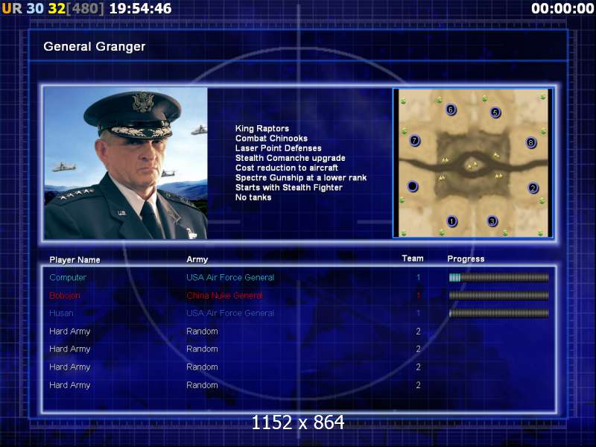This screenshot has width=596, height=447.
Task: Click 'Laser Point Defenses' line
Action: pos(278,148)
